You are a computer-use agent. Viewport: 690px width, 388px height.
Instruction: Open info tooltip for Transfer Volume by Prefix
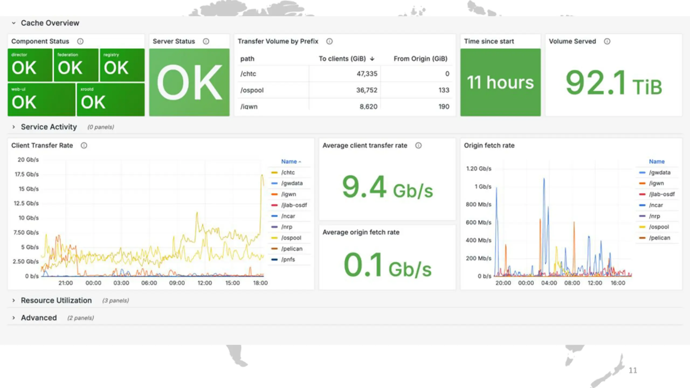[329, 41]
